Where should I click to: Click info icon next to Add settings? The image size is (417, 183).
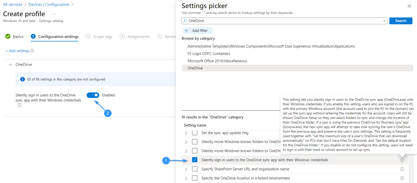point(32,51)
